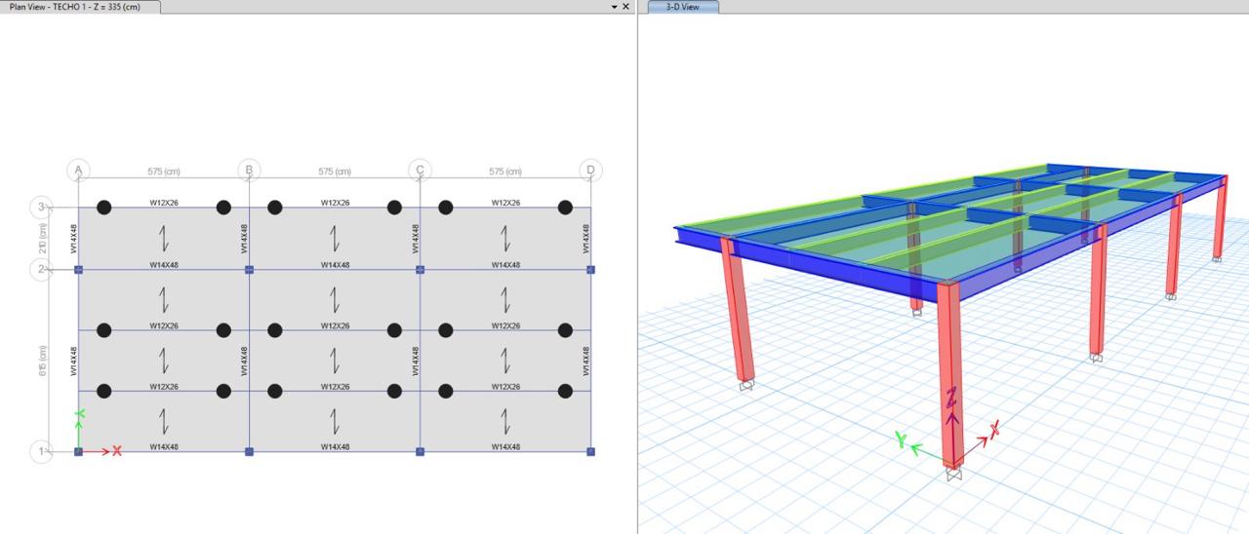Click W14X48 label on grid 2 between C-D
1249x534 pixels.
pos(504,265)
